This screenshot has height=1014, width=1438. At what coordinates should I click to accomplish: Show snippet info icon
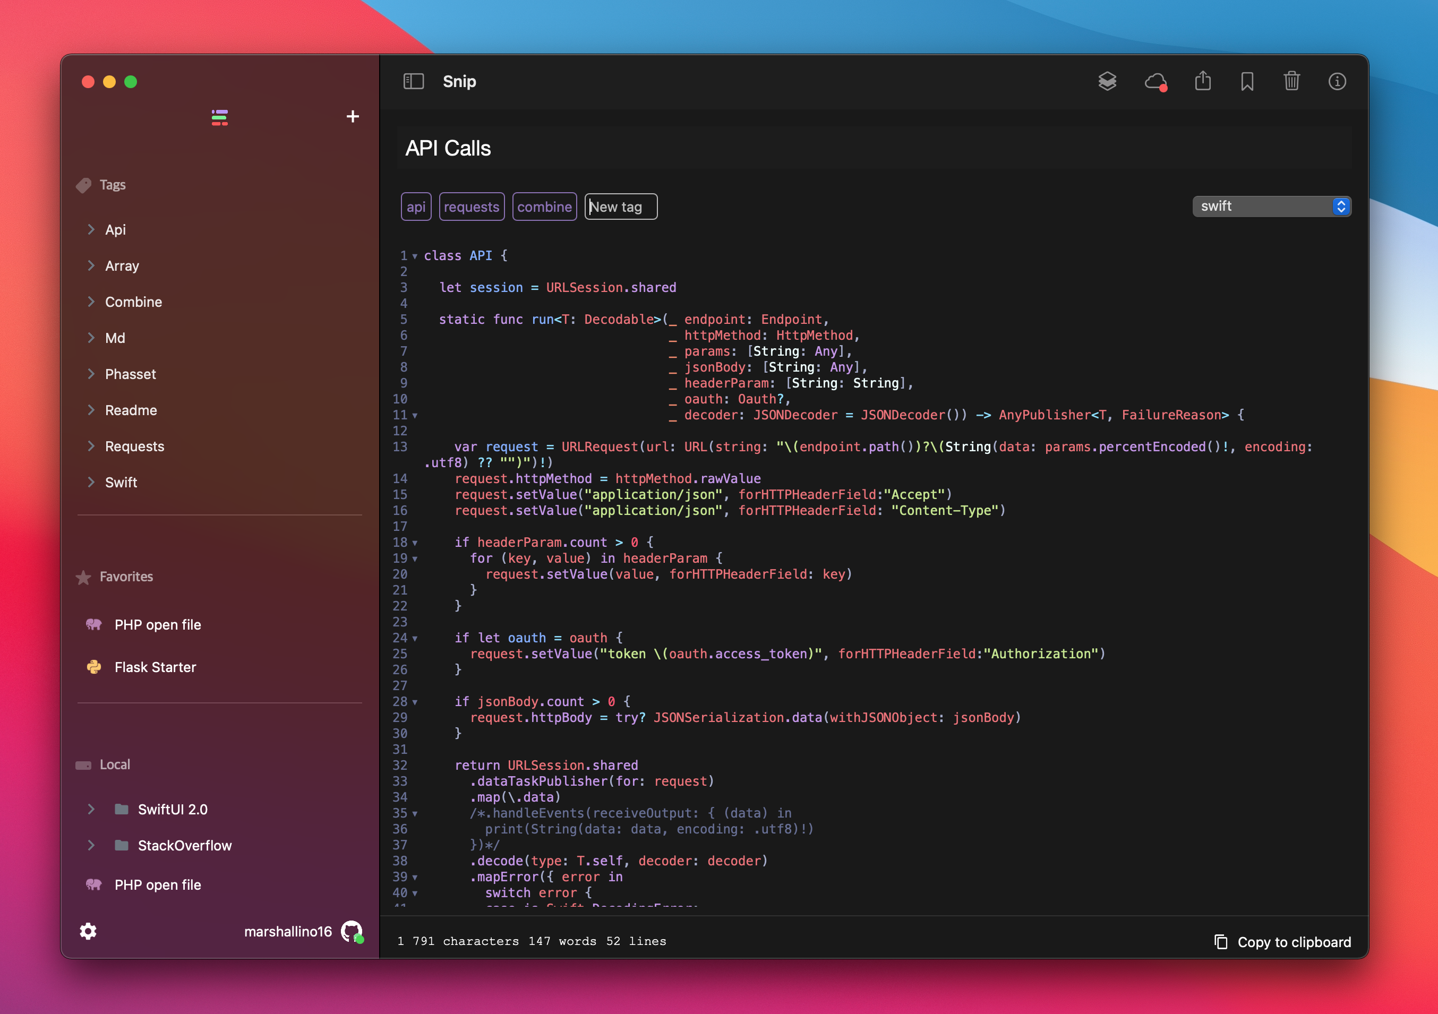1337,81
